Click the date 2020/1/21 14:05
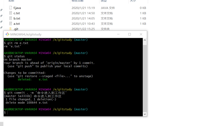Viewport: 210px width, 126px height. (x=83, y=18)
